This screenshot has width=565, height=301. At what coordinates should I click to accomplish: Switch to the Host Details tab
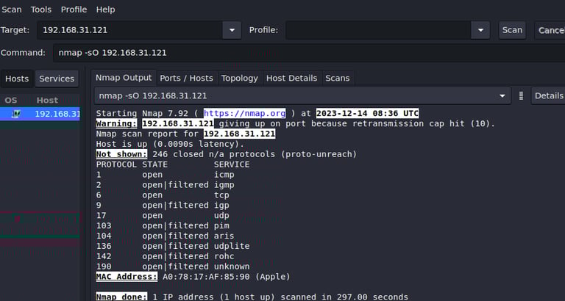(x=291, y=78)
